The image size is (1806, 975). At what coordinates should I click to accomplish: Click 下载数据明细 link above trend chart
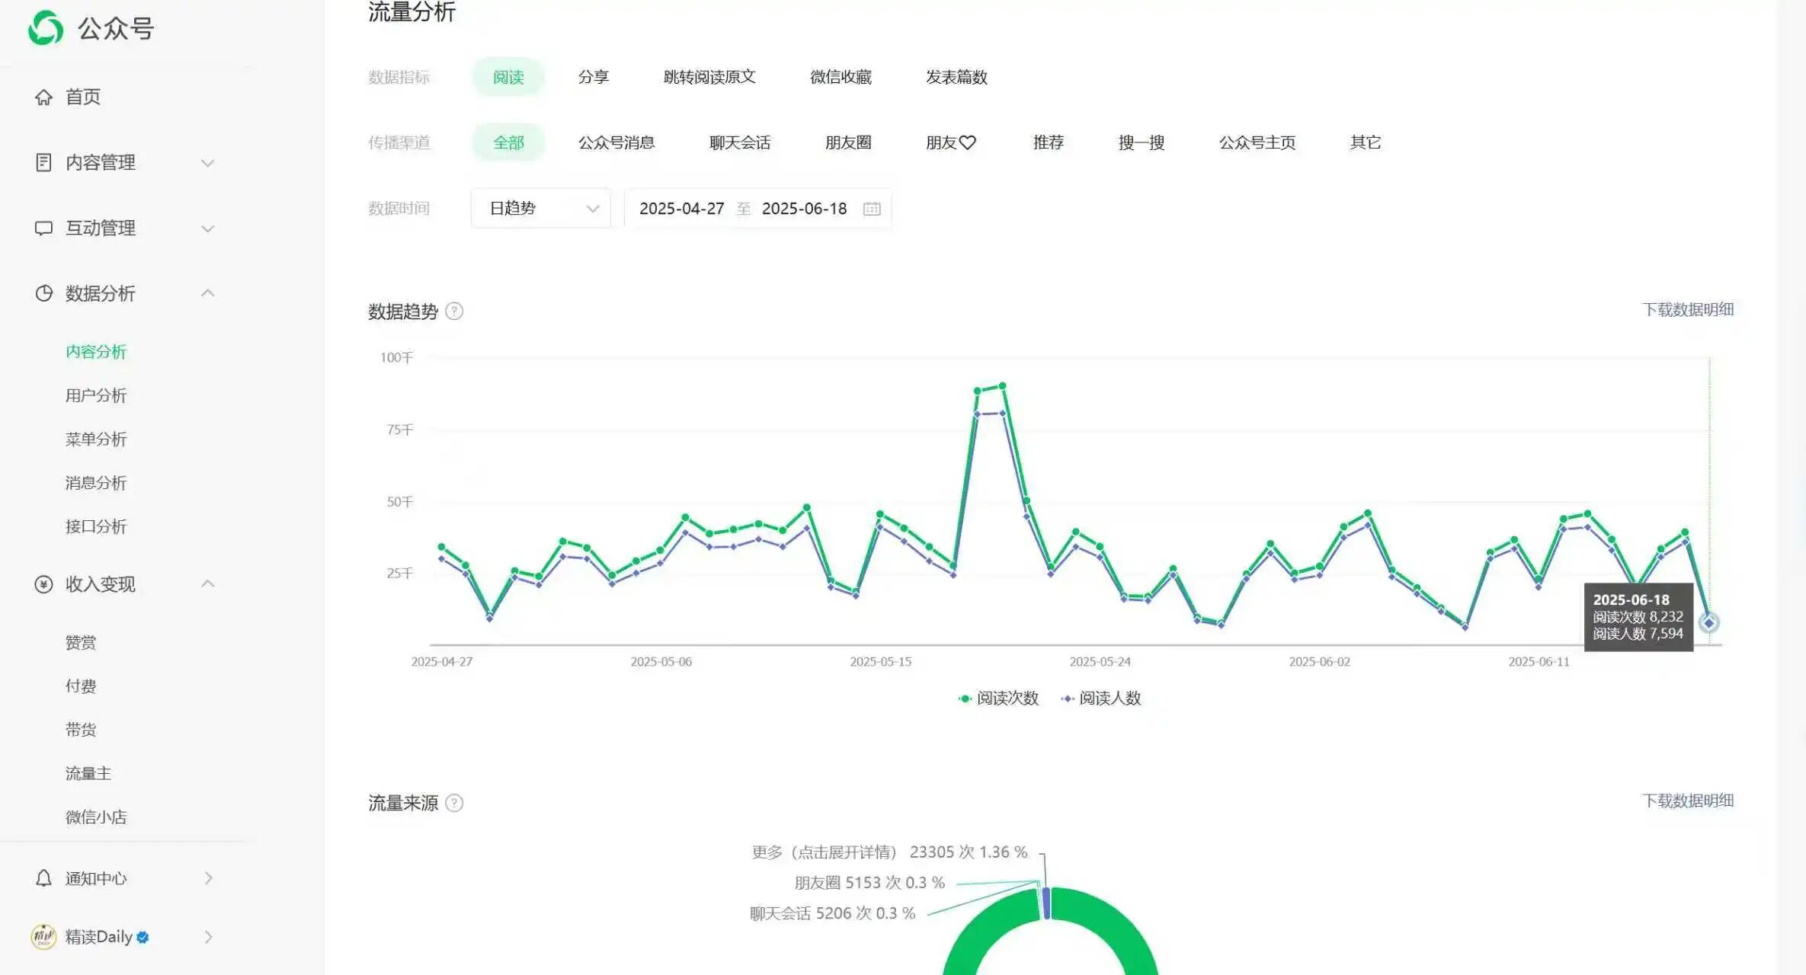[x=1687, y=309]
